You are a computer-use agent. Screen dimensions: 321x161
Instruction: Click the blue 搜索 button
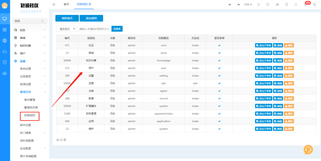coord(117,29)
